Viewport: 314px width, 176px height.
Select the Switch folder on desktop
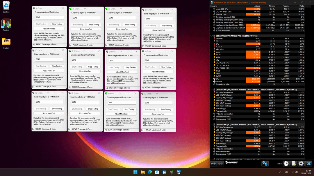point(6,43)
